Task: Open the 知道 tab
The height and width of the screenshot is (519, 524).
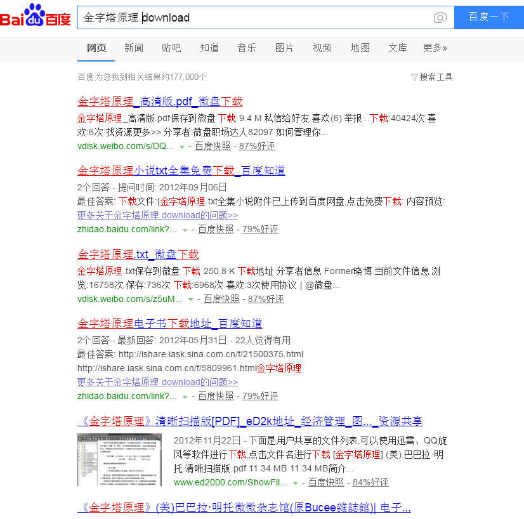Action: point(209,48)
